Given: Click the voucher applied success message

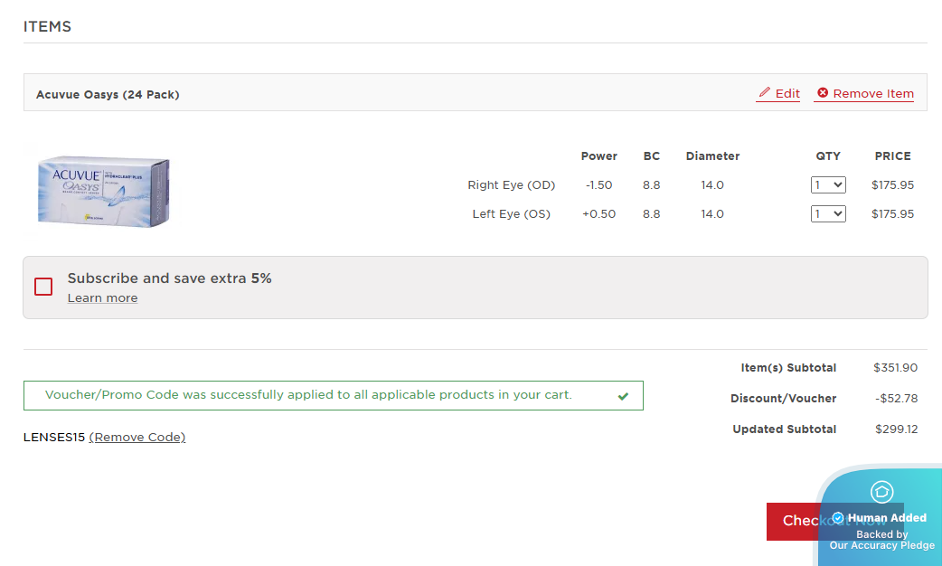Looking at the screenshot, I should coord(308,395).
